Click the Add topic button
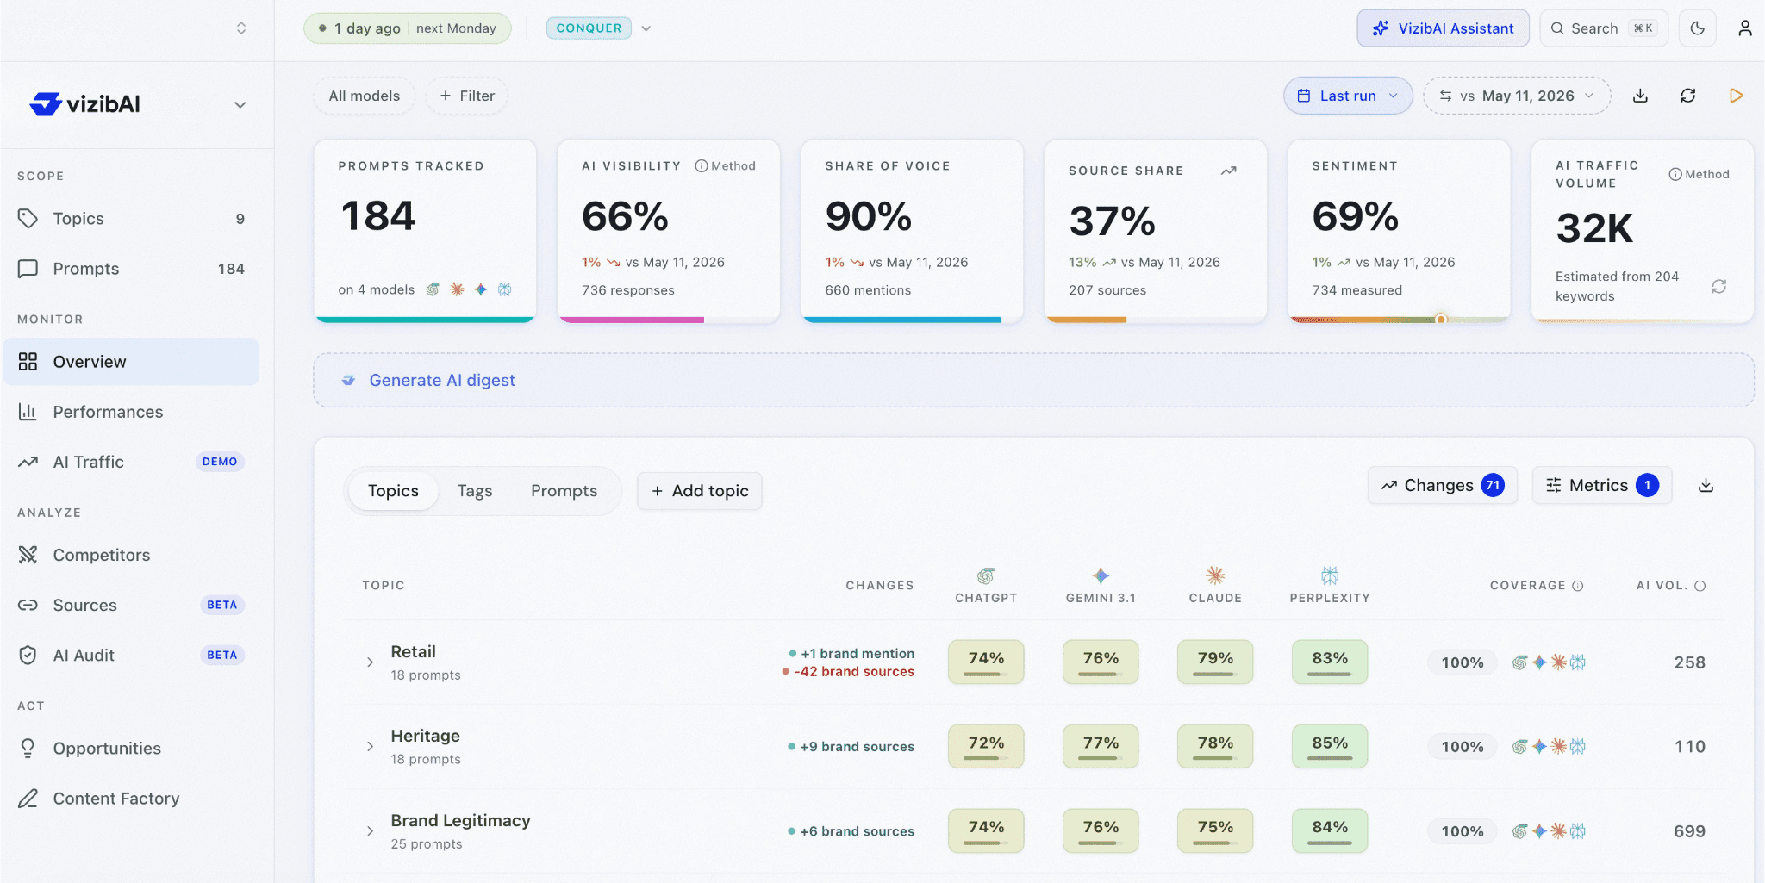The height and width of the screenshot is (883, 1765). pos(700,491)
